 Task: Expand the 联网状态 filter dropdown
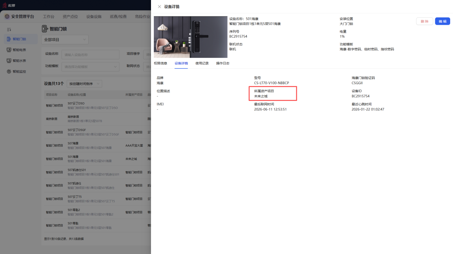pos(147,66)
